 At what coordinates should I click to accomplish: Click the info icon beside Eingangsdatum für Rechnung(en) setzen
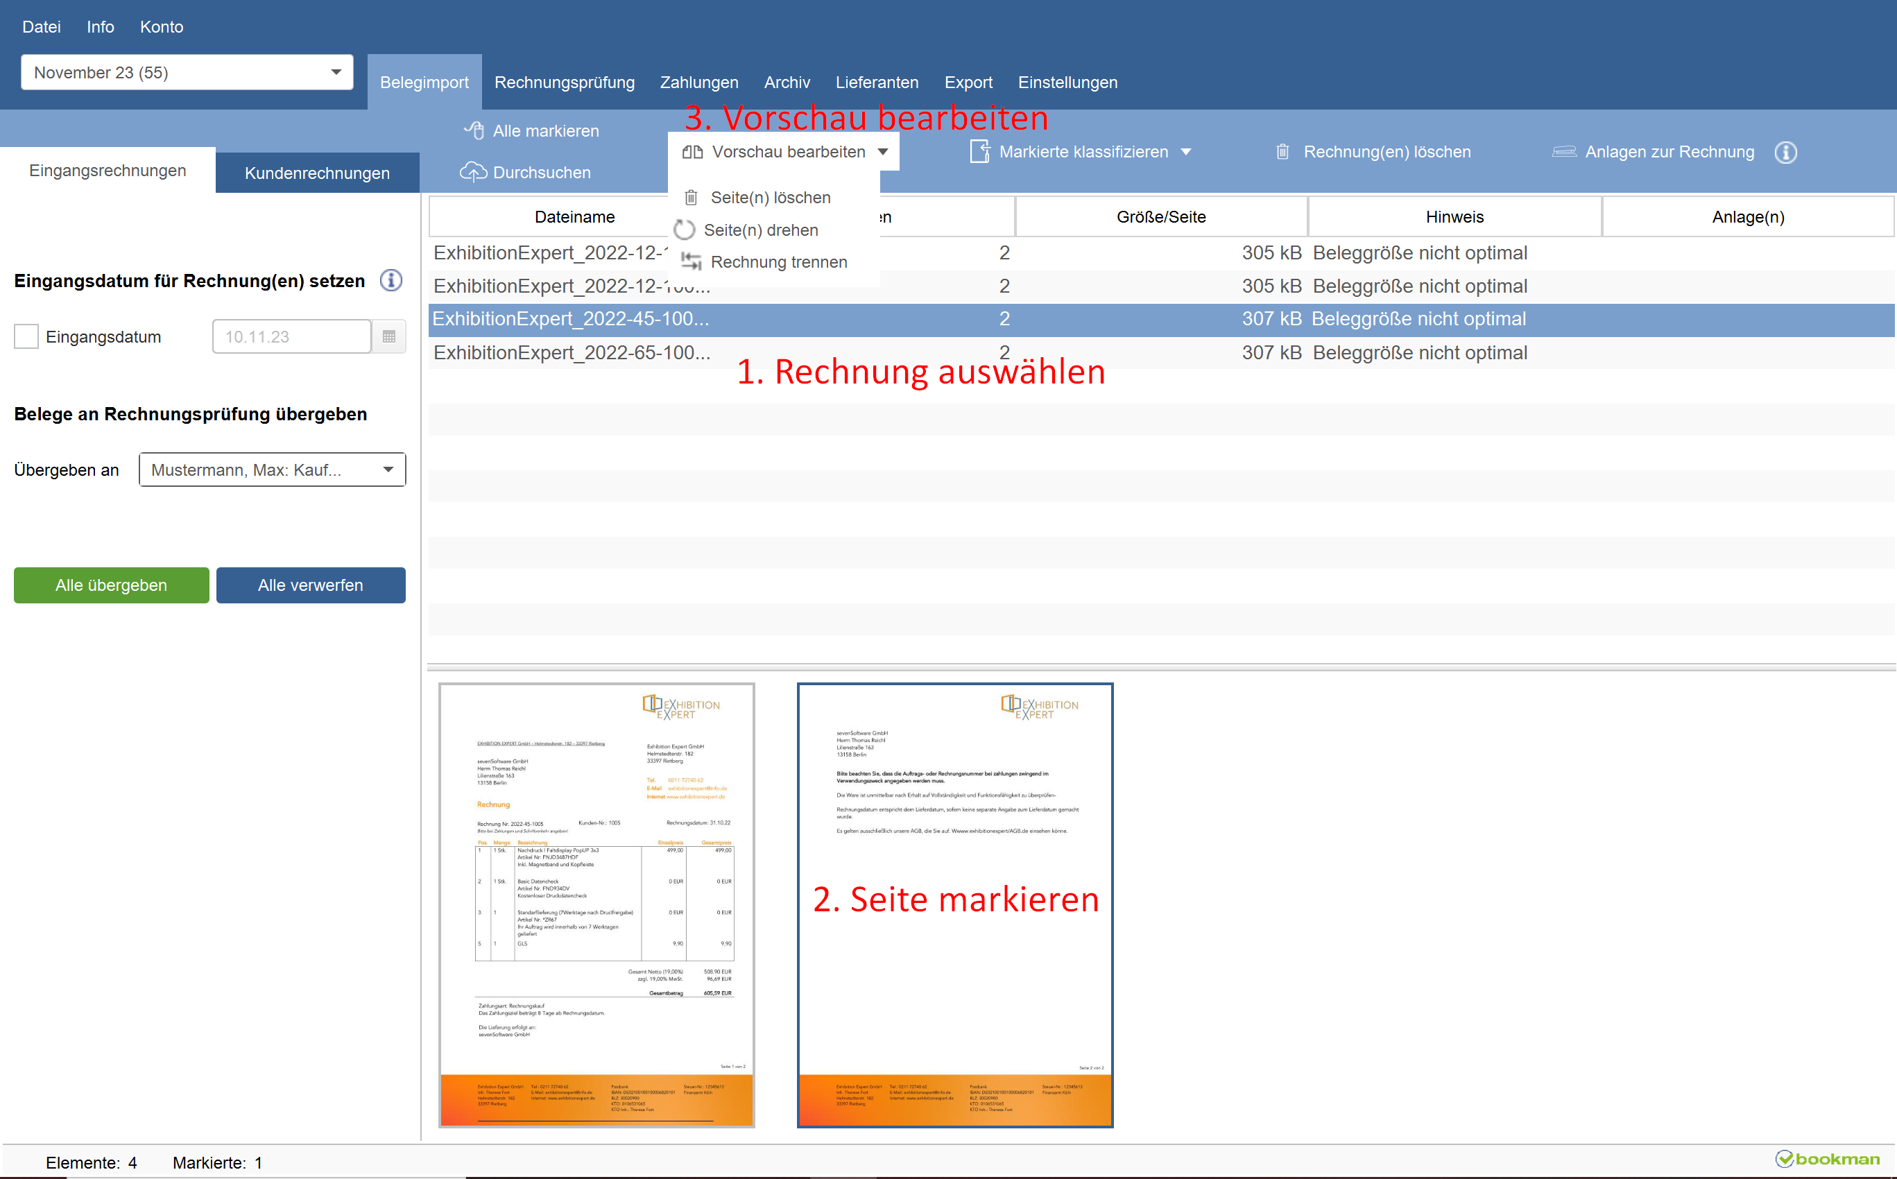pyautogui.click(x=390, y=280)
